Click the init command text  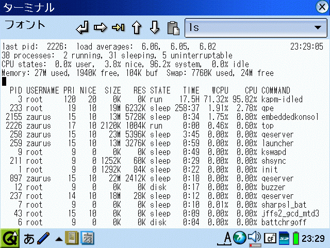click(x=269, y=169)
